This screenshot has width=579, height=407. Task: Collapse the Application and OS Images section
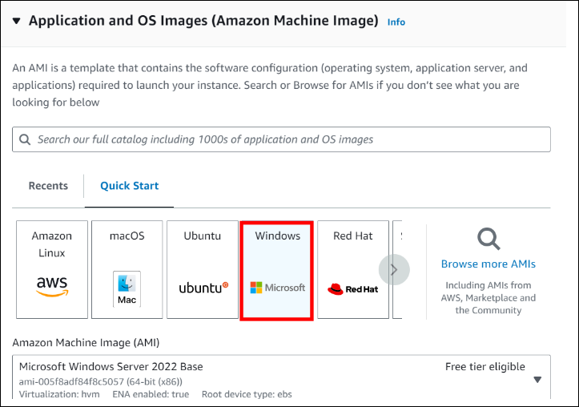17,21
